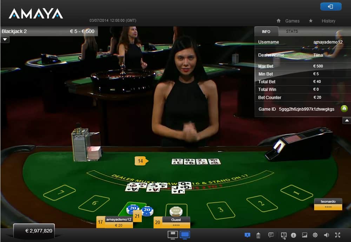The image size is (351, 242).
Task: Click the home icon beside Games
Action: 278,21
